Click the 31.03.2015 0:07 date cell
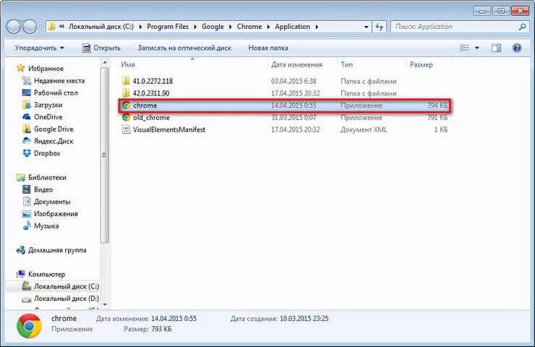The image size is (535, 347). point(294,117)
